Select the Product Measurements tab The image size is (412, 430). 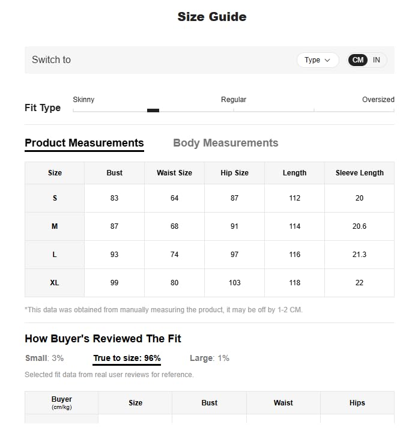[x=84, y=143]
